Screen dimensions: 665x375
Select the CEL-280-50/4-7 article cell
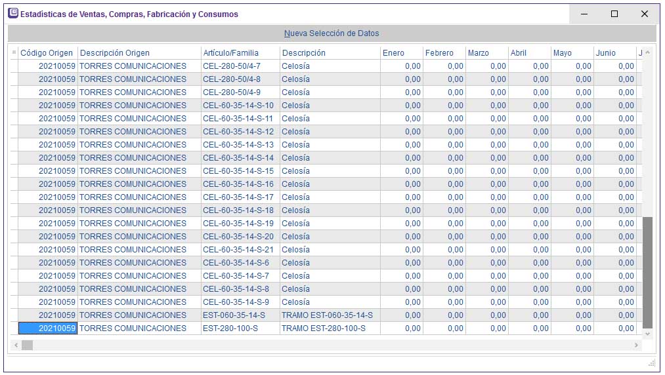[x=240, y=66]
